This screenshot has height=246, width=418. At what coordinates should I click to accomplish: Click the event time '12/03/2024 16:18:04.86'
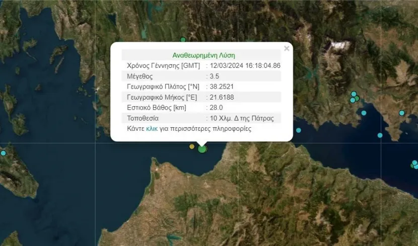pyautogui.click(x=245, y=65)
